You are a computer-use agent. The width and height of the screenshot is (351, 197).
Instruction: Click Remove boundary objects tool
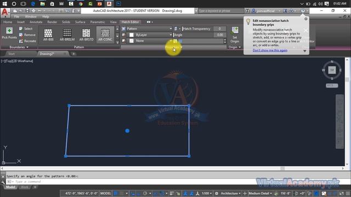tap(27, 35)
